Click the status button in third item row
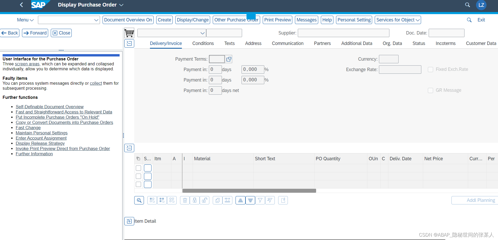The width and height of the screenshot is (498, 240). 148,184
